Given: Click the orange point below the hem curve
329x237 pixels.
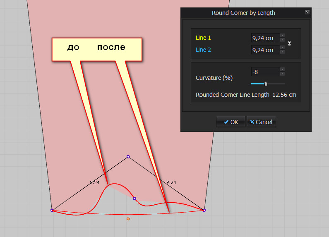Looking at the screenshot, I should pos(128,219).
